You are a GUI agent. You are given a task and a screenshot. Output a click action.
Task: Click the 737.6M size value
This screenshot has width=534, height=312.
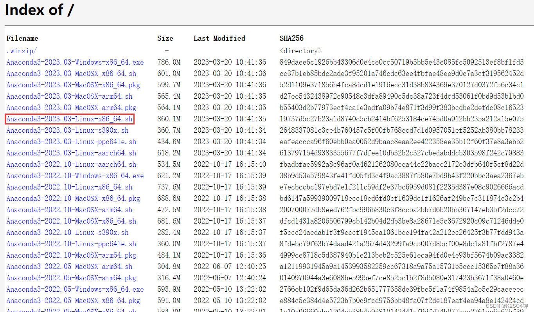169,187
